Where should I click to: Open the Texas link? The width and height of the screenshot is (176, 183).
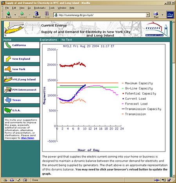click(16, 100)
